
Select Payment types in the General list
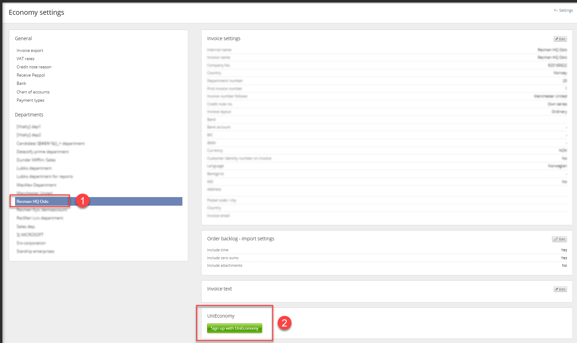click(30, 100)
